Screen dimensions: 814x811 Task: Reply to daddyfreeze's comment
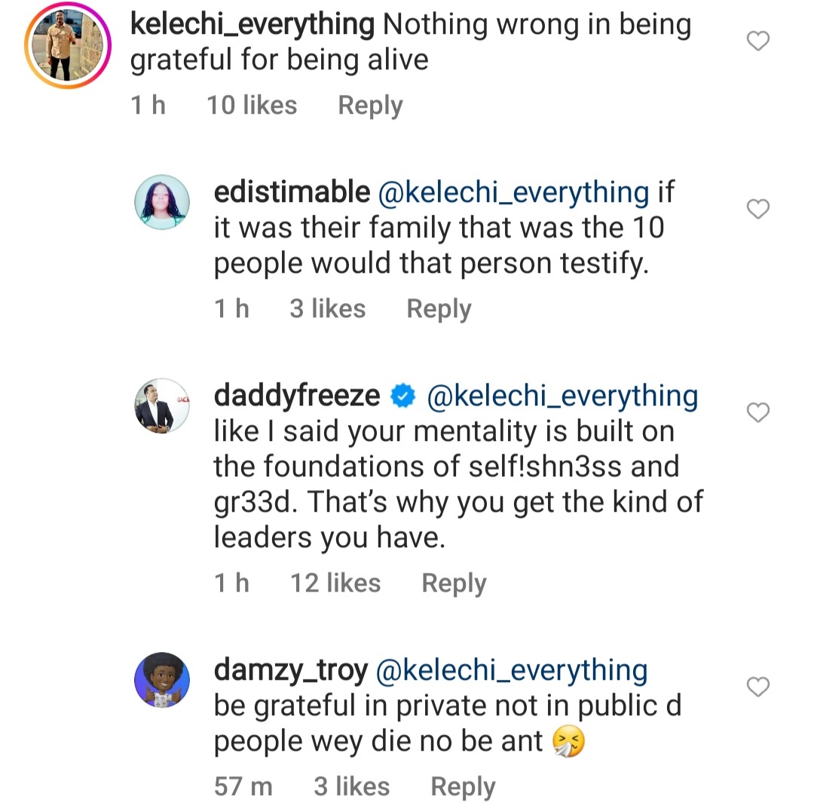click(454, 583)
